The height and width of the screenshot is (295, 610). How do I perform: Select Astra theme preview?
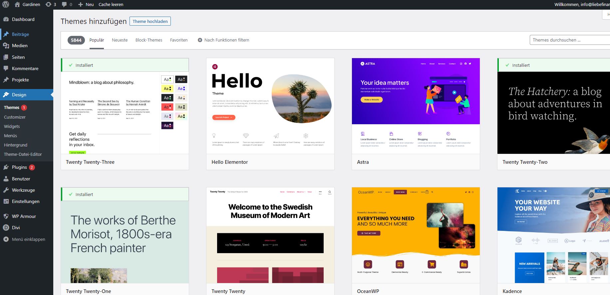point(416,106)
